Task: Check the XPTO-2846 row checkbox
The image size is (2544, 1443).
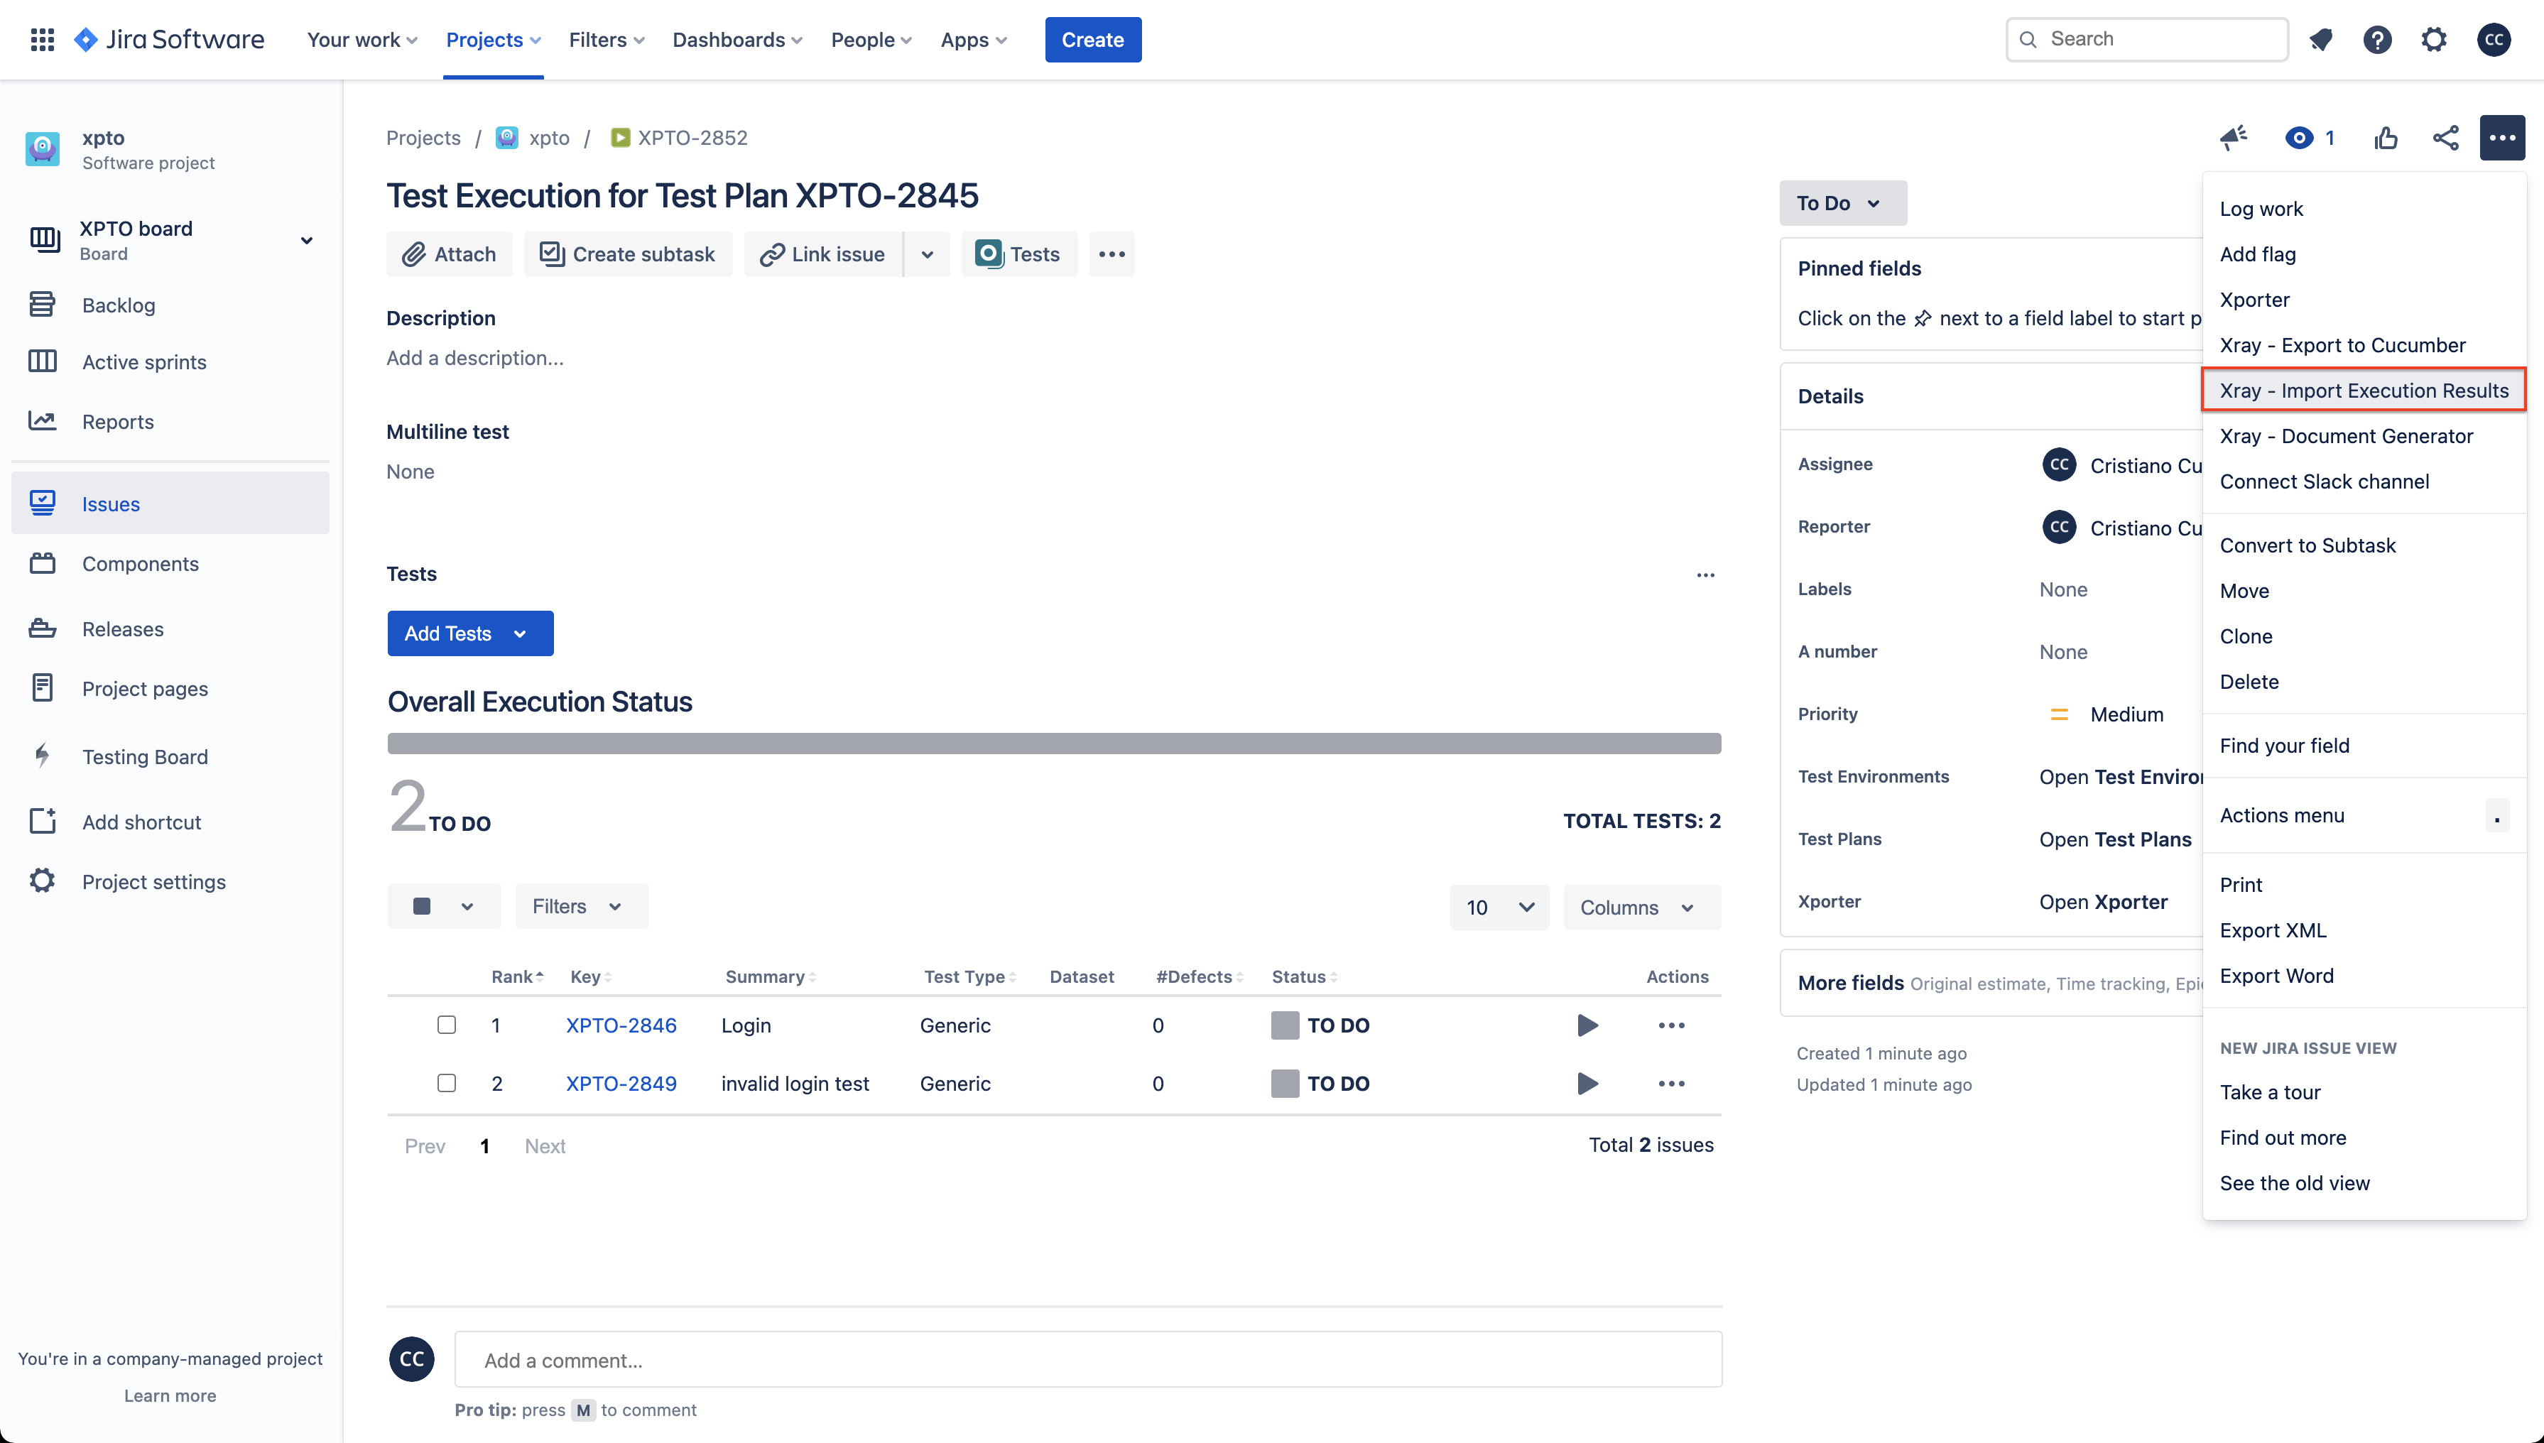Action: (x=447, y=1025)
